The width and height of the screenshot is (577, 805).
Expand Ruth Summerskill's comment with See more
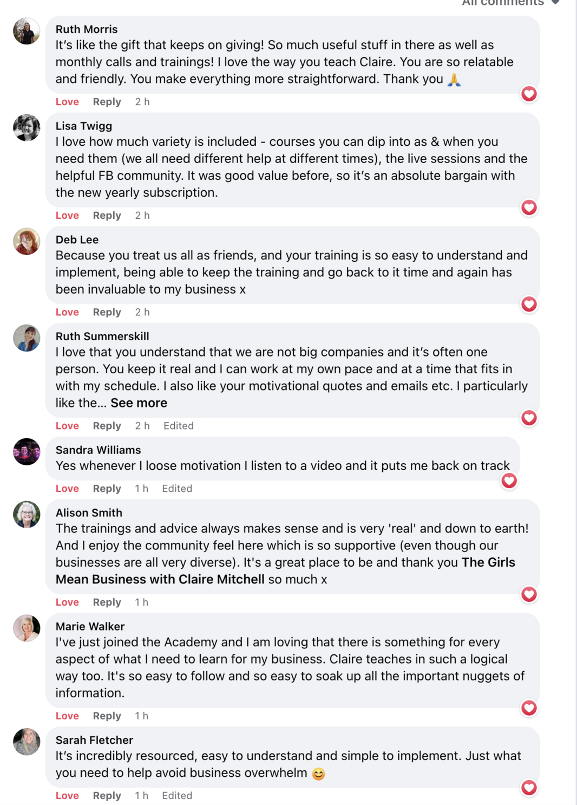pos(139,403)
